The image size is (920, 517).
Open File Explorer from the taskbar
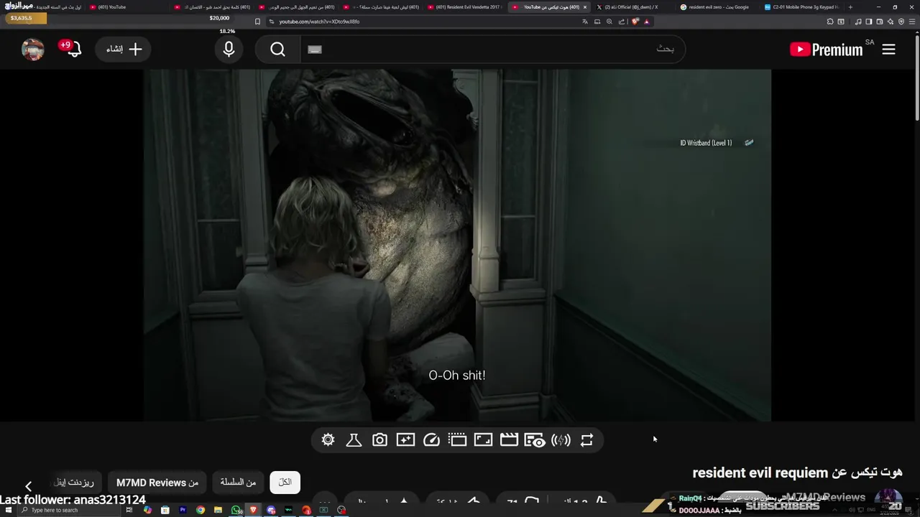point(218,511)
